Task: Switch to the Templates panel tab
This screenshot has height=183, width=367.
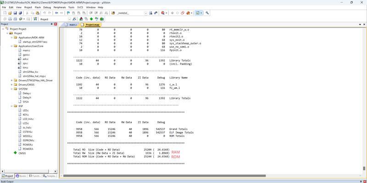Action: pyautogui.click(x=50, y=176)
